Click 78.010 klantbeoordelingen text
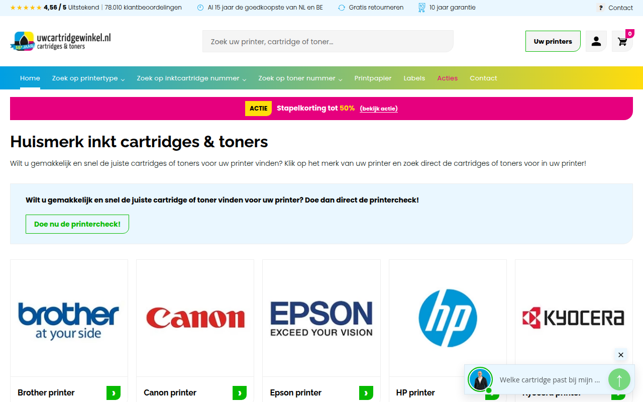 [143, 8]
